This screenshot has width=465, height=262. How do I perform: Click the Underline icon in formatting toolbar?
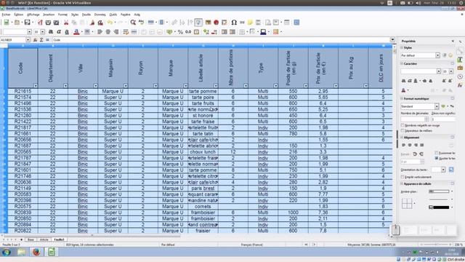(67, 32)
